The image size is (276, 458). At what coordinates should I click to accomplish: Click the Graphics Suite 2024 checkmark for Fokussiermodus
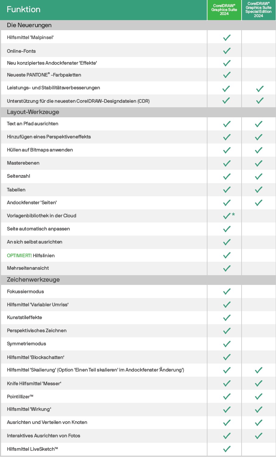click(227, 292)
